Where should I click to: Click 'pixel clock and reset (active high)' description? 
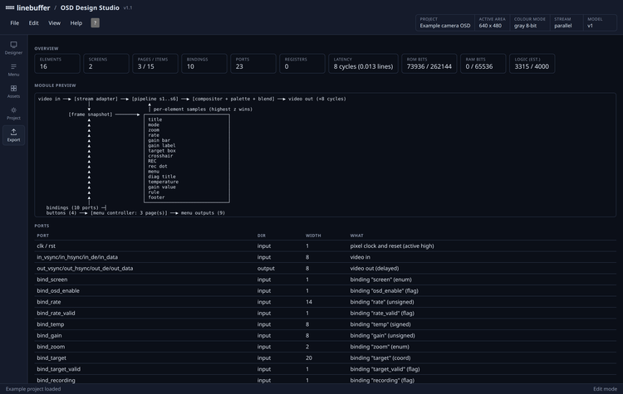(x=392, y=246)
